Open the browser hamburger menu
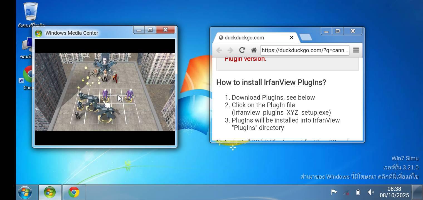Image resolution: width=423 pixels, height=200 pixels. [x=356, y=50]
